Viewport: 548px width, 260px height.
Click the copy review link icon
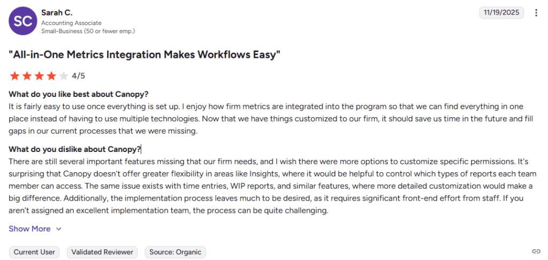click(x=536, y=251)
